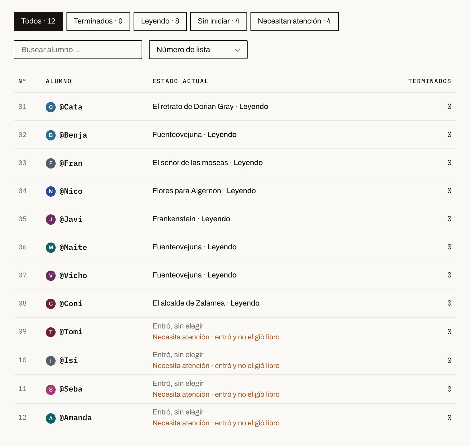Click the ESTADO ACTUAL column header
This screenshot has width=470, height=446.
[x=180, y=81]
